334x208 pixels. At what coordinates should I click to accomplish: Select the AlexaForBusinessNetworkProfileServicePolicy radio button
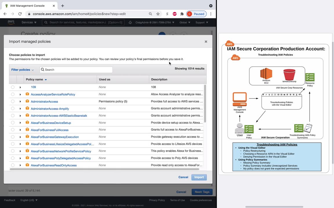pyautogui.click(x=13, y=151)
